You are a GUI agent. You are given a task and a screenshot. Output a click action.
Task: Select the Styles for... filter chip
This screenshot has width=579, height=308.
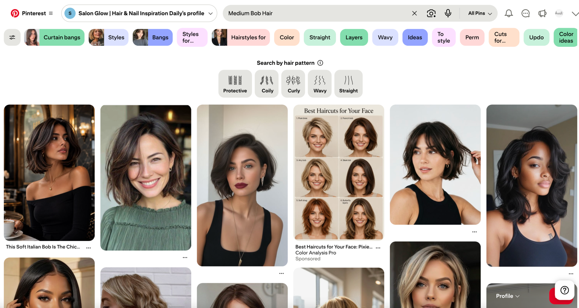click(192, 37)
